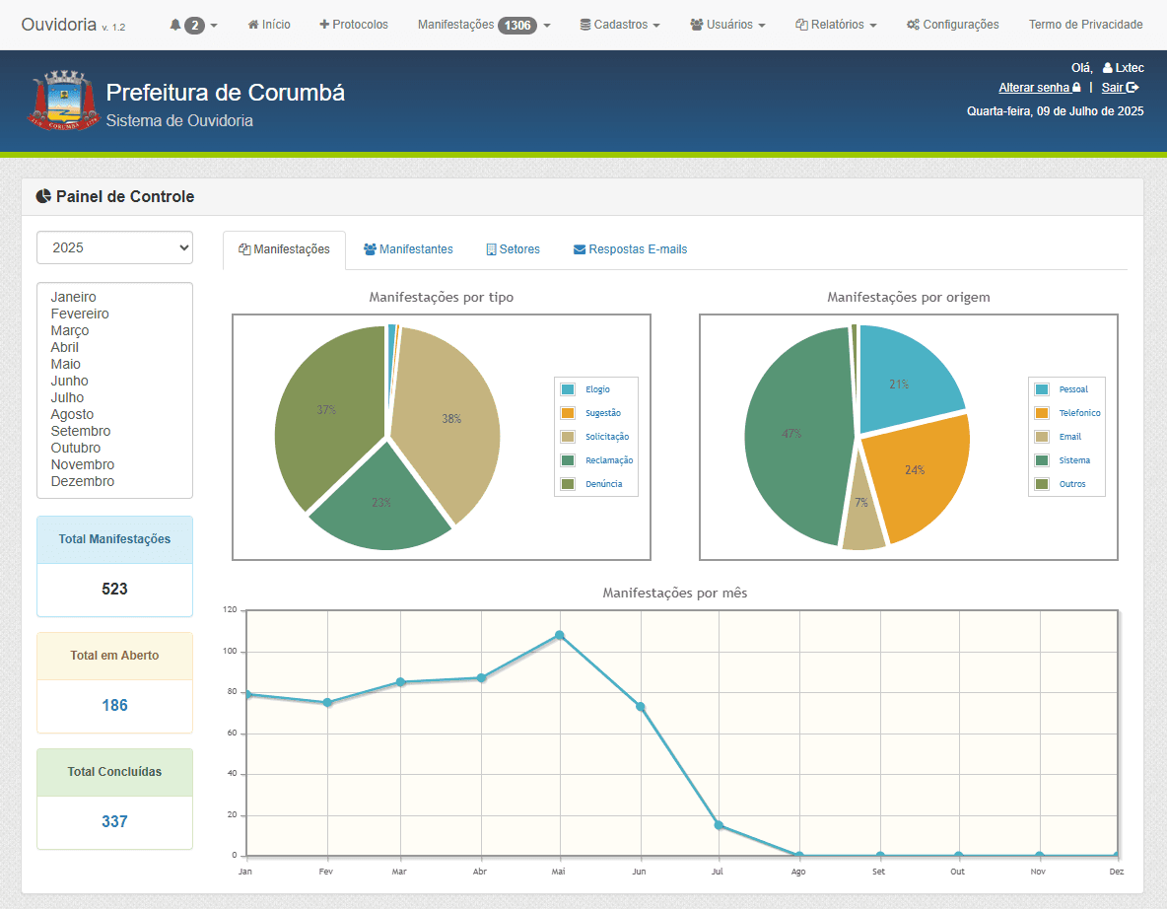Click the building icon on Setores tab
Screen dimensions: 1167x909
coord(491,250)
